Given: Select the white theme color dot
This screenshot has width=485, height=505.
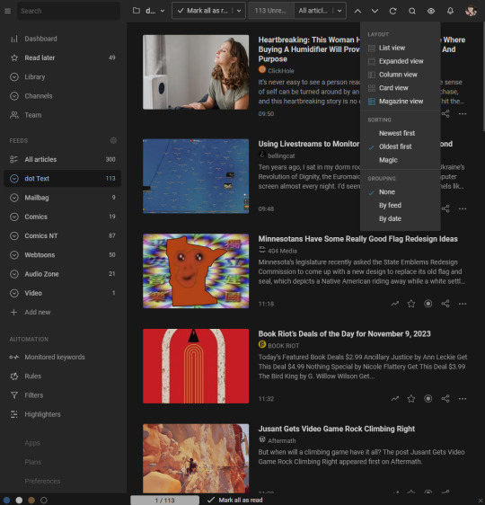Looking at the screenshot, I should 19,501.
